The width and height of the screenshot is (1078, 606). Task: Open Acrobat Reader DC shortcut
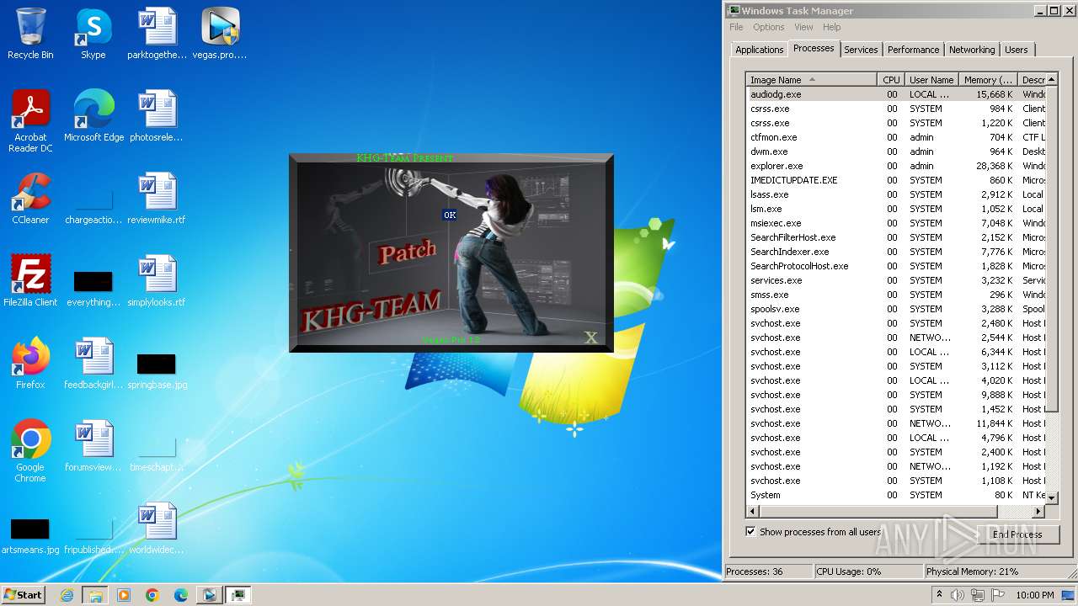click(x=30, y=121)
